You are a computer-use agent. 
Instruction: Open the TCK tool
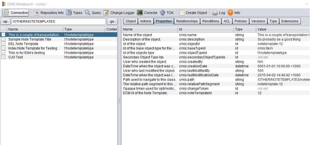coord(167,13)
